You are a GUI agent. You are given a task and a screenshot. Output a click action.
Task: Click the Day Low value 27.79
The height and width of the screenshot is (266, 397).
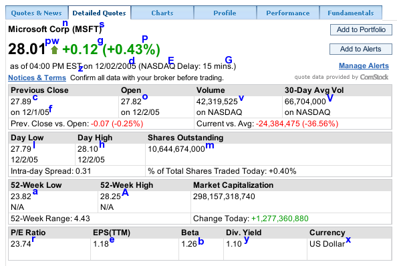21,149
